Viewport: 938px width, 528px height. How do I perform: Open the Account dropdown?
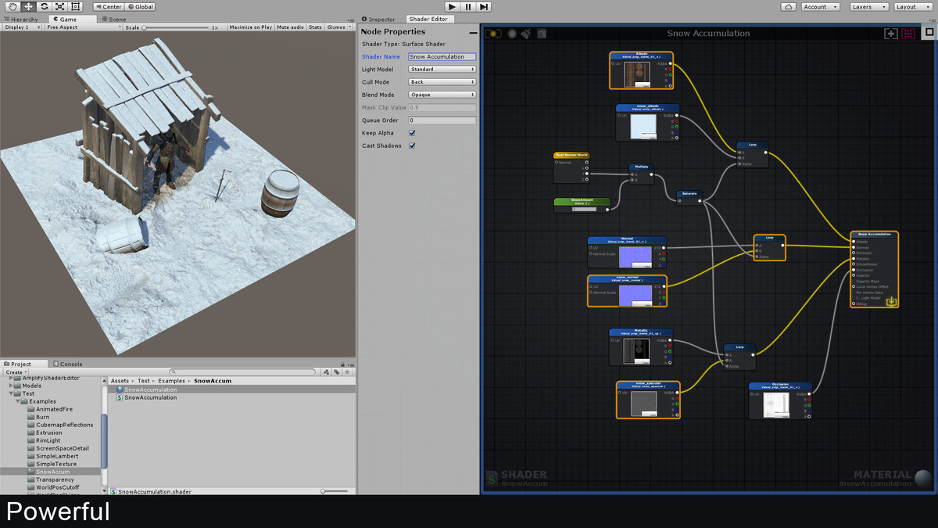[x=820, y=6]
